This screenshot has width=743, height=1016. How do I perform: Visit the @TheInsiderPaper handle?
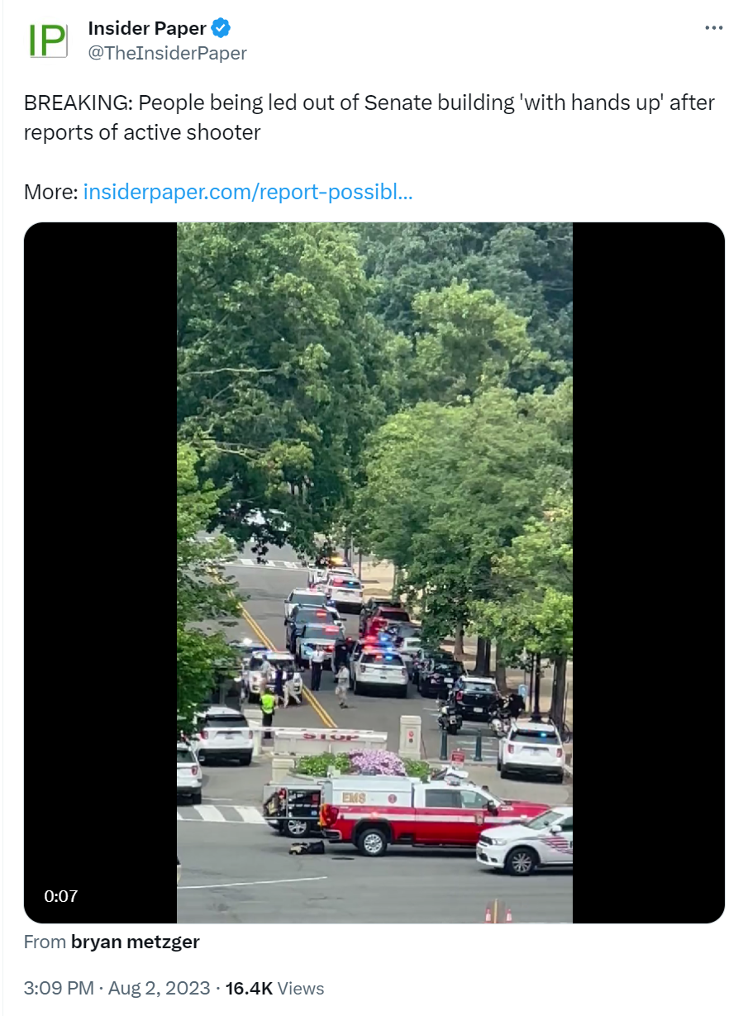167,53
